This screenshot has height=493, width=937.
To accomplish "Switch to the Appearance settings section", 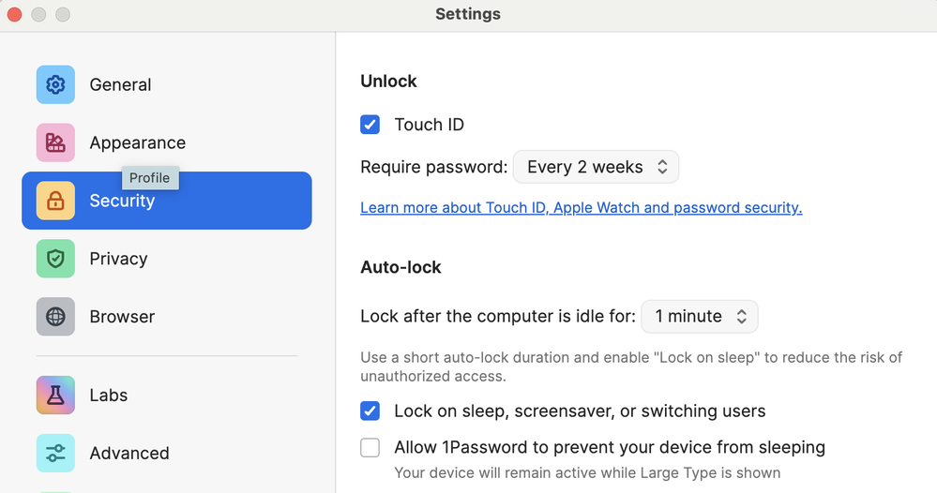I will 137,142.
